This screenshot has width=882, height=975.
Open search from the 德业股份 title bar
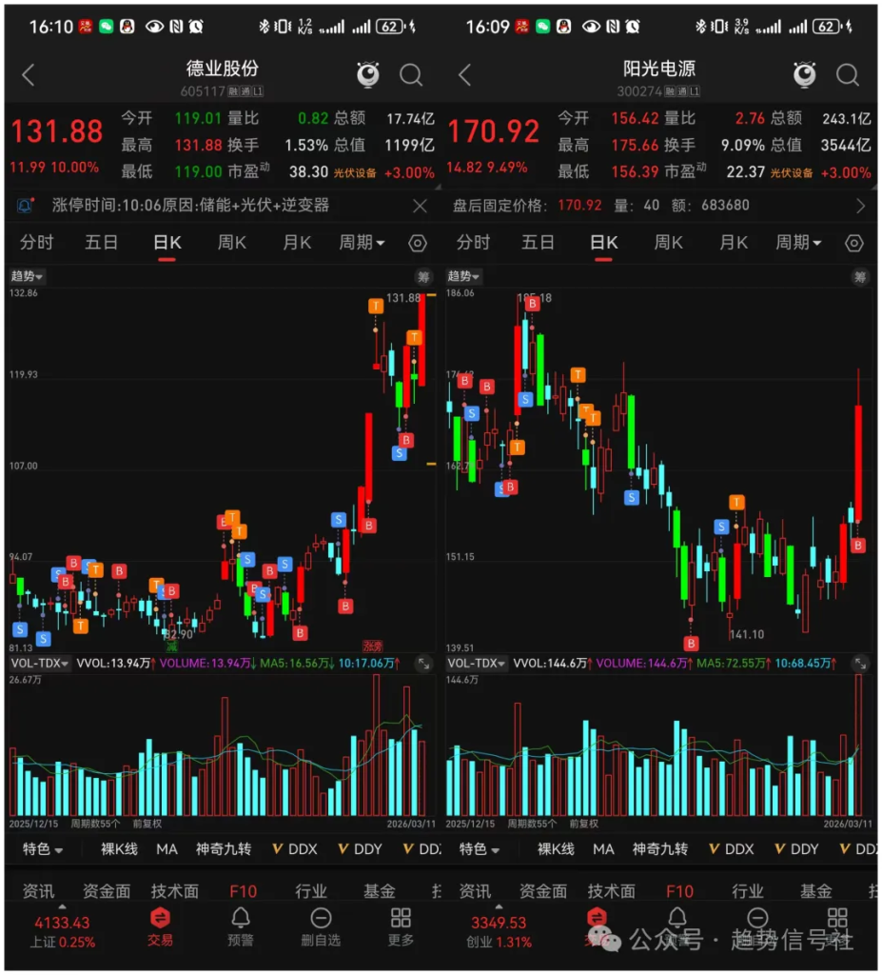click(411, 75)
